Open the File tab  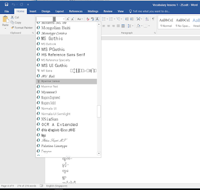(x=6, y=11)
